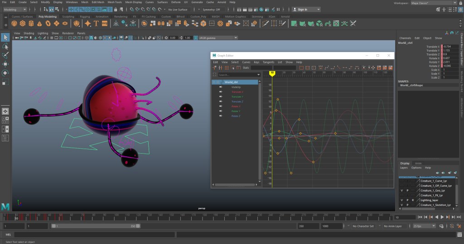Activate the Select tool arrow in toolbox
Viewport: 464px width, 244px height.
click(x=5, y=38)
